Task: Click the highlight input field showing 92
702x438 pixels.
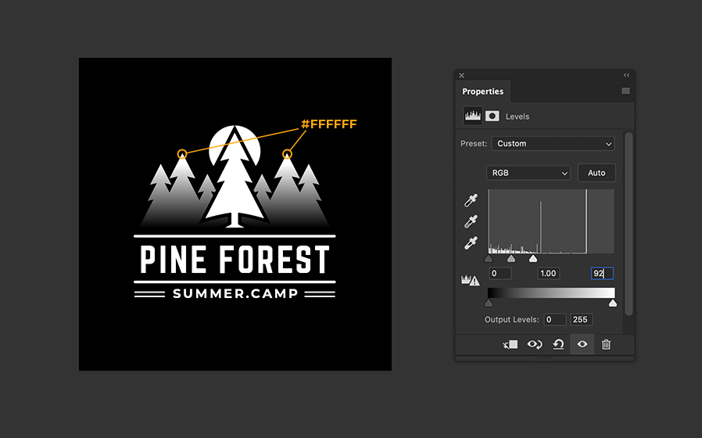Action: [x=602, y=273]
